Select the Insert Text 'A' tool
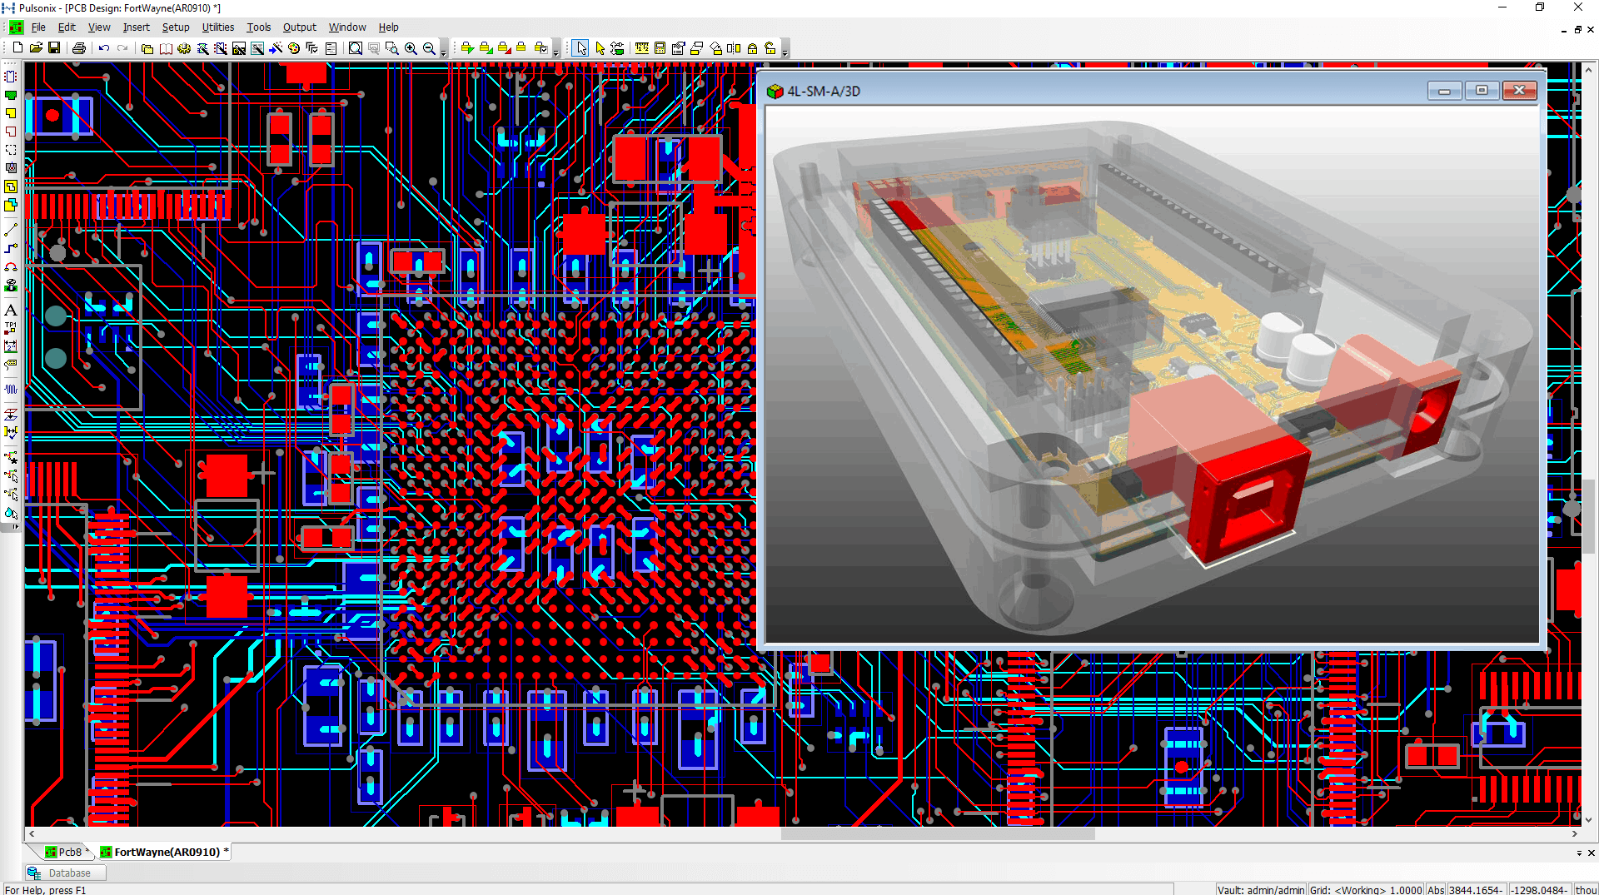Viewport: 1599px width, 895px height. point(11,310)
